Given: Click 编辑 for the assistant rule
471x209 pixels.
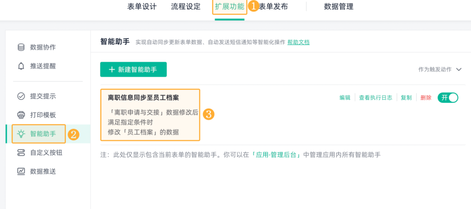Looking at the screenshot, I should 345,98.
